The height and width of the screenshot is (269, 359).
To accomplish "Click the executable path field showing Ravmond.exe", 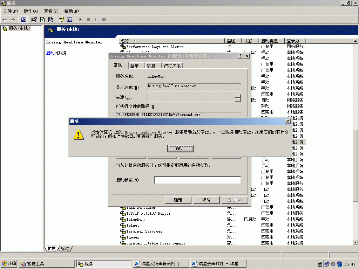I will [178, 115].
